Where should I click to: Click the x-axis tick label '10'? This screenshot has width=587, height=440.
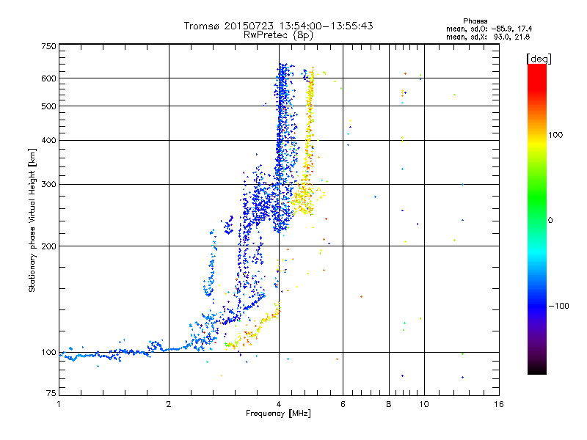coord(424,404)
